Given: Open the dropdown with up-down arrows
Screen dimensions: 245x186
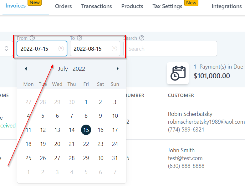Looking at the screenshot, I should point(6,49).
